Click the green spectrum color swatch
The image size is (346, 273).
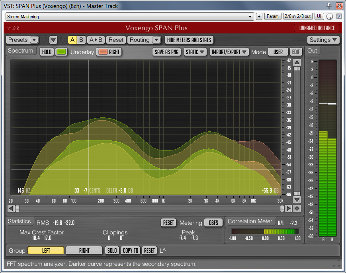[x=61, y=52]
